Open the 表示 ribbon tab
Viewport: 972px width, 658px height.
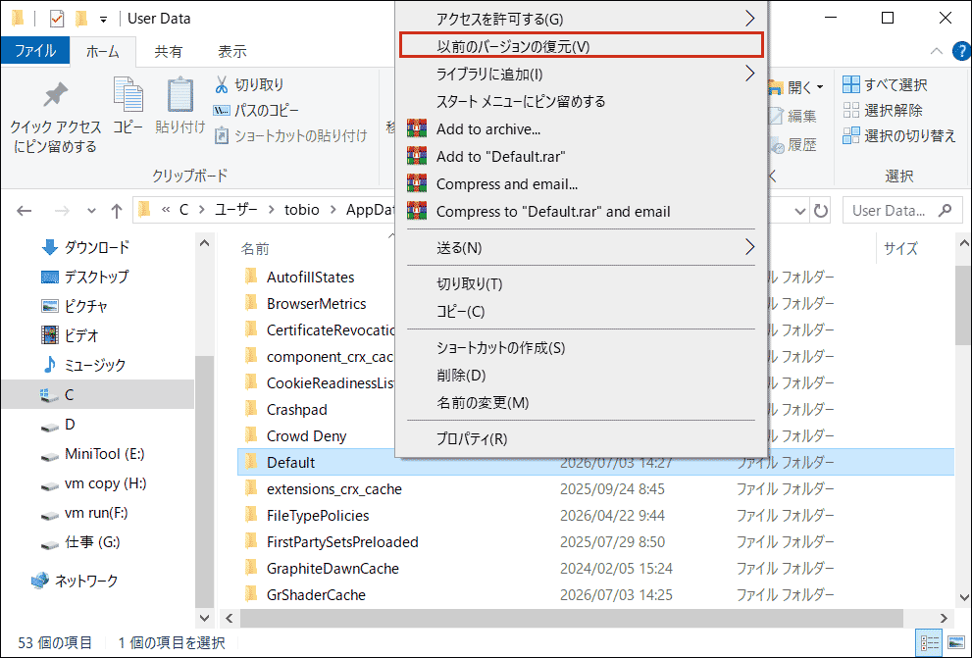pos(232,51)
